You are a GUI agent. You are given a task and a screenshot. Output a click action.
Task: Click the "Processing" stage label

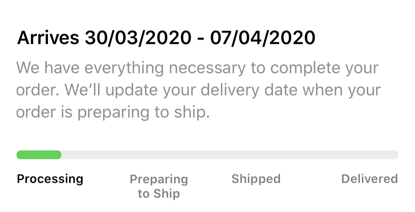[x=50, y=179]
